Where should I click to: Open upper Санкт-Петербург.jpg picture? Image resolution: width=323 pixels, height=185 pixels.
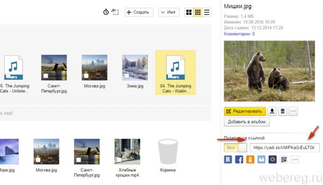(54, 67)
